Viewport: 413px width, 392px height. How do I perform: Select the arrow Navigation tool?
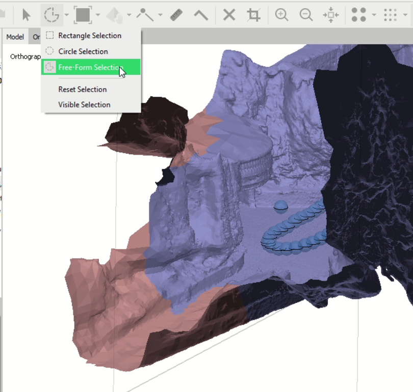27,15
